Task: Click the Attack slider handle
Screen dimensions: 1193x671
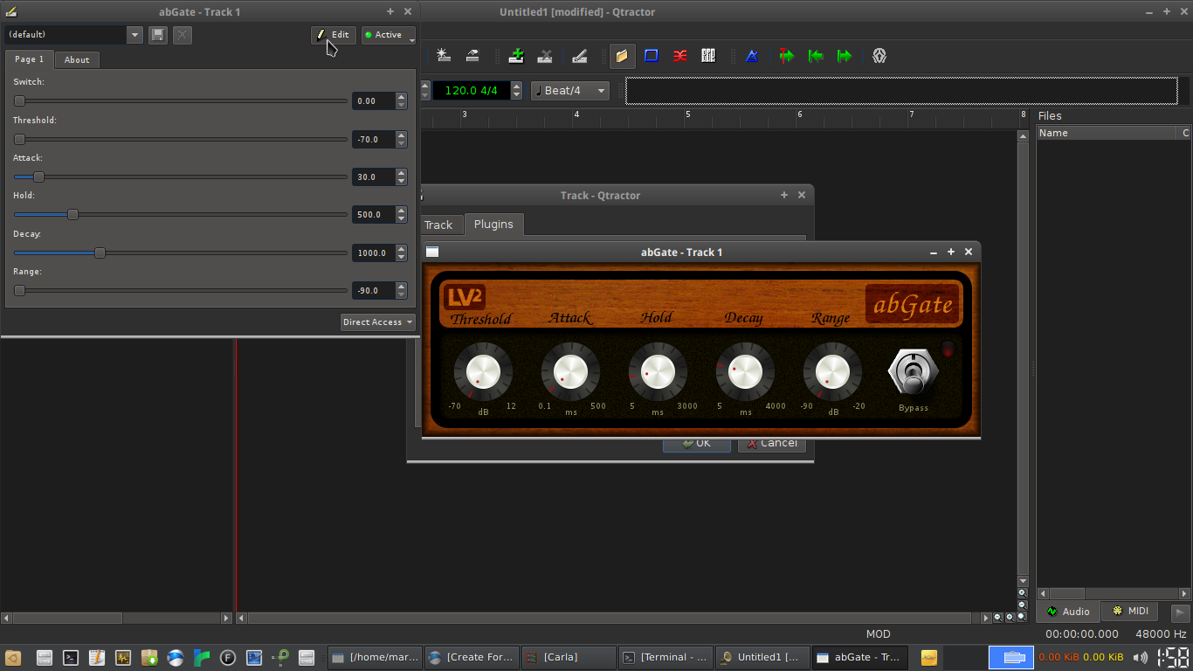Action: tap(38, 176)
